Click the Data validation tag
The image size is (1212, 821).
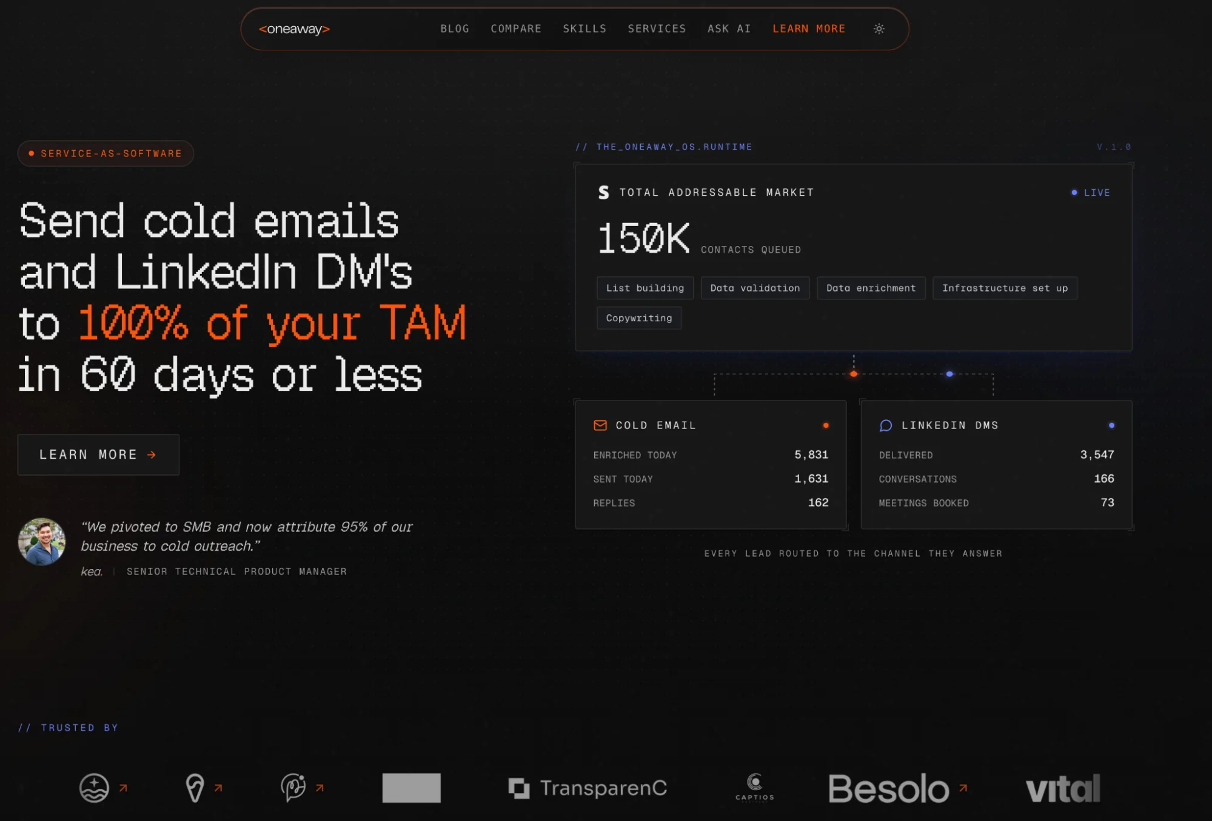click(755, 288)
